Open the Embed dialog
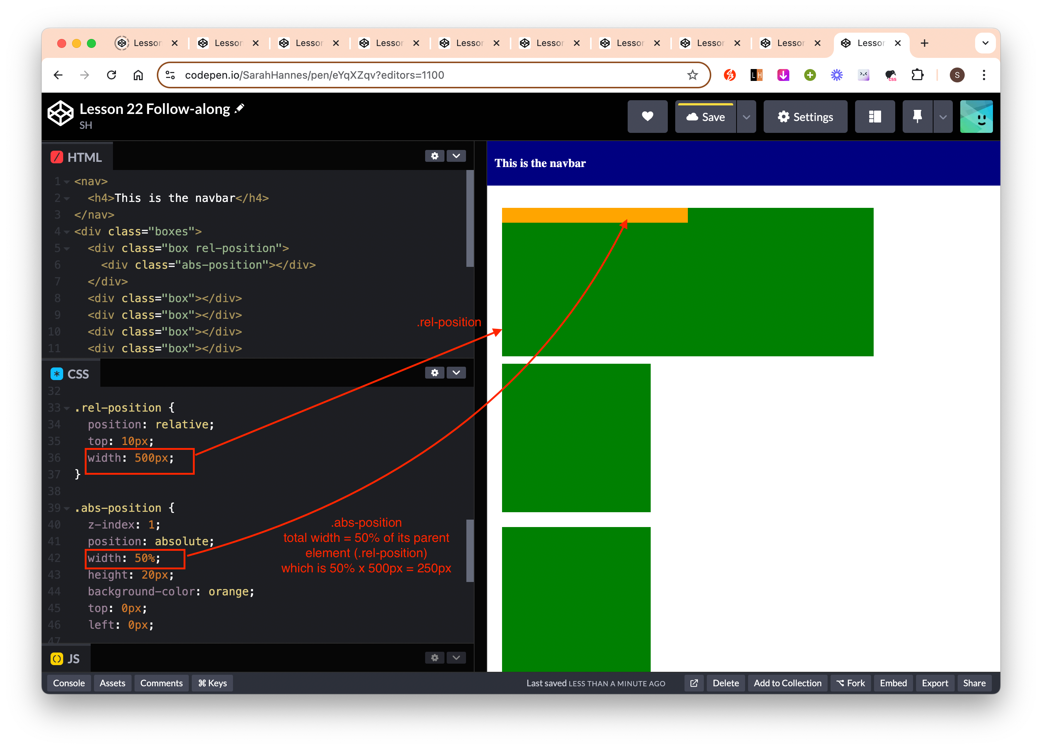Viewport: 1042px width, 749px height. click(x=893, y=683)
